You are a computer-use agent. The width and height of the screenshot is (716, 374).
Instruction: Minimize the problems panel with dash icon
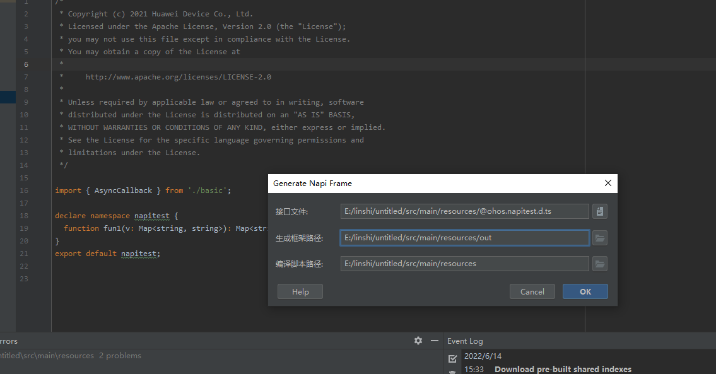[434, 341]
